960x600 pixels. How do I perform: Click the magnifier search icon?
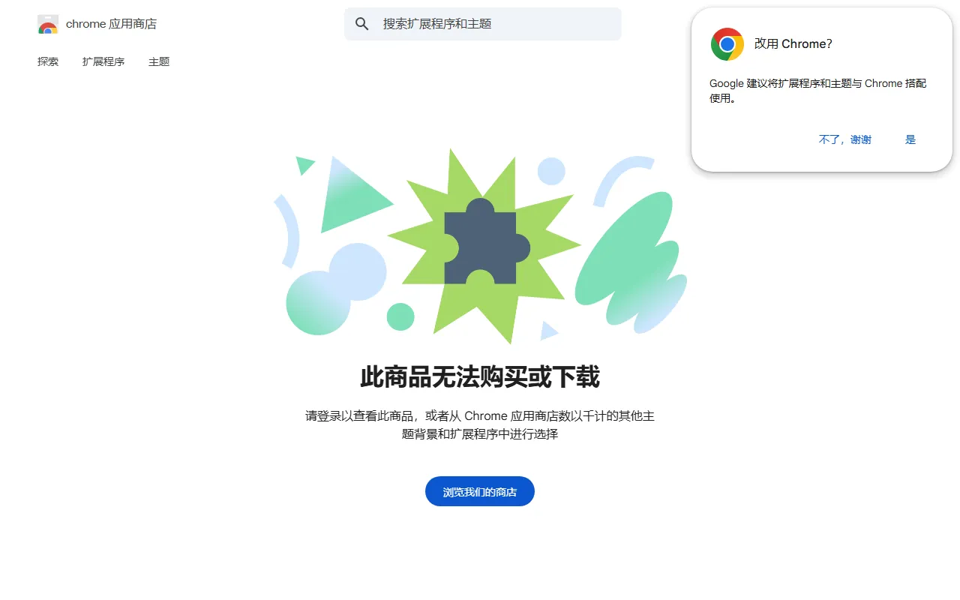pos(362,24)
